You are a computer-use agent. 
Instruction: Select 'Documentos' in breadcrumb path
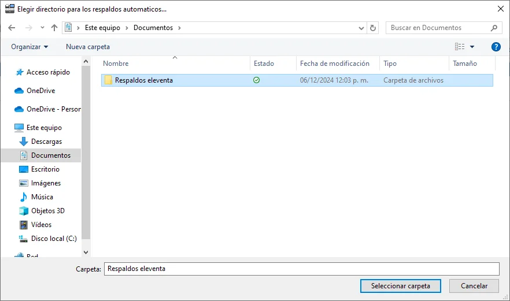(153, 28)
